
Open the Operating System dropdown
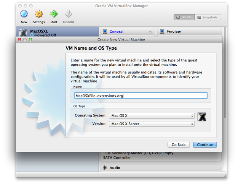tap(152, 116)
